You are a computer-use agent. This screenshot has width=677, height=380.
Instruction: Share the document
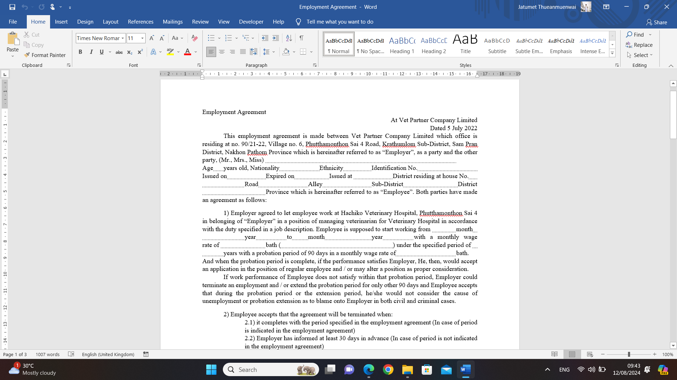pyautogui.click(x=657, y=22)
